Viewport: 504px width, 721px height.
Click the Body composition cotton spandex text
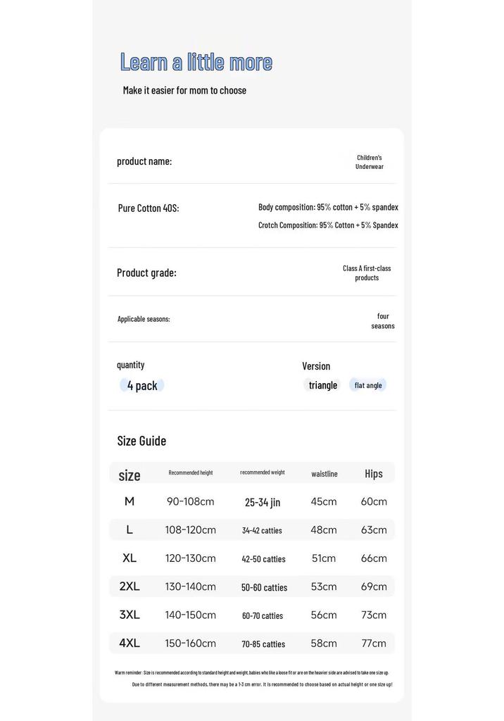[x=328, y=208]
